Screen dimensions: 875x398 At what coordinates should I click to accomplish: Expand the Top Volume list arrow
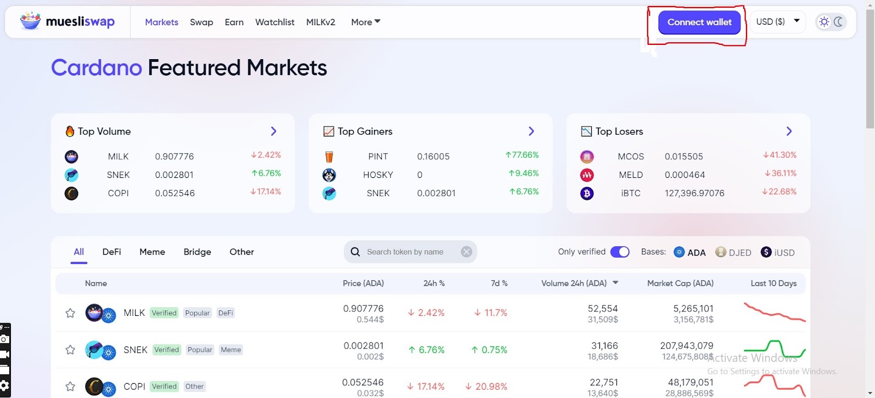pyautogui.click(x=273, y=131)
